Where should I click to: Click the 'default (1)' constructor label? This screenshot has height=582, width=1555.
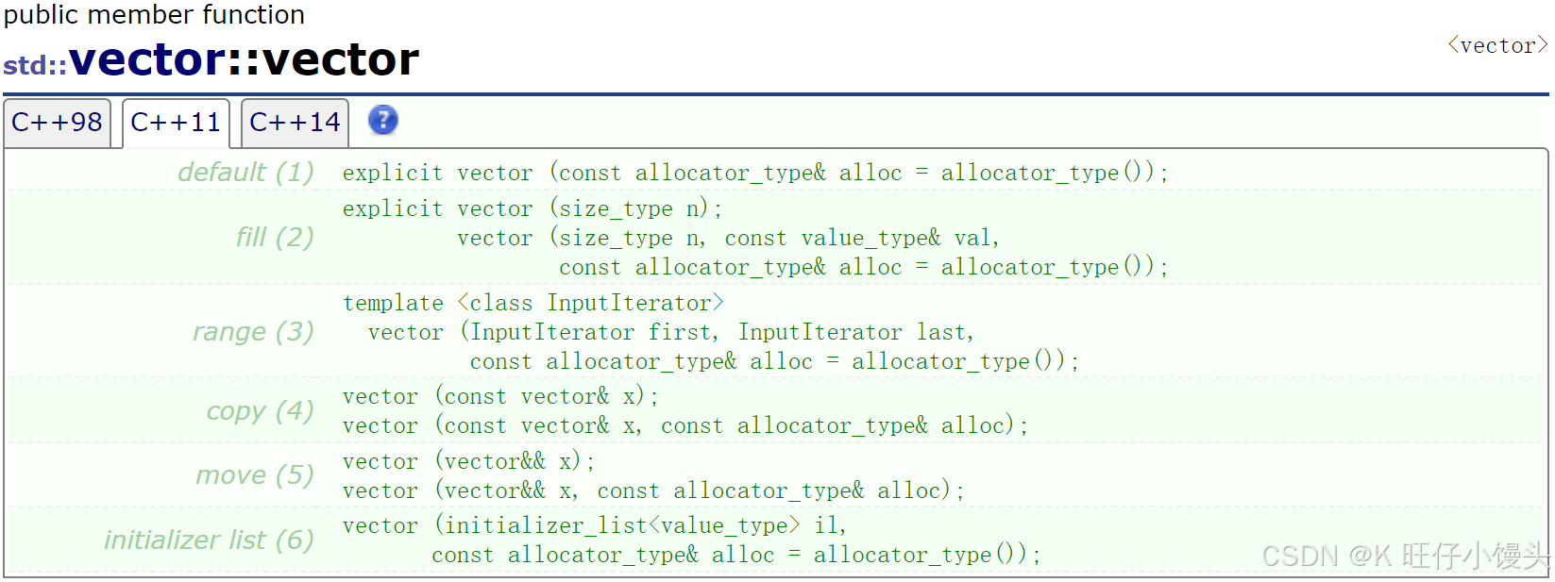pos(245,172)
